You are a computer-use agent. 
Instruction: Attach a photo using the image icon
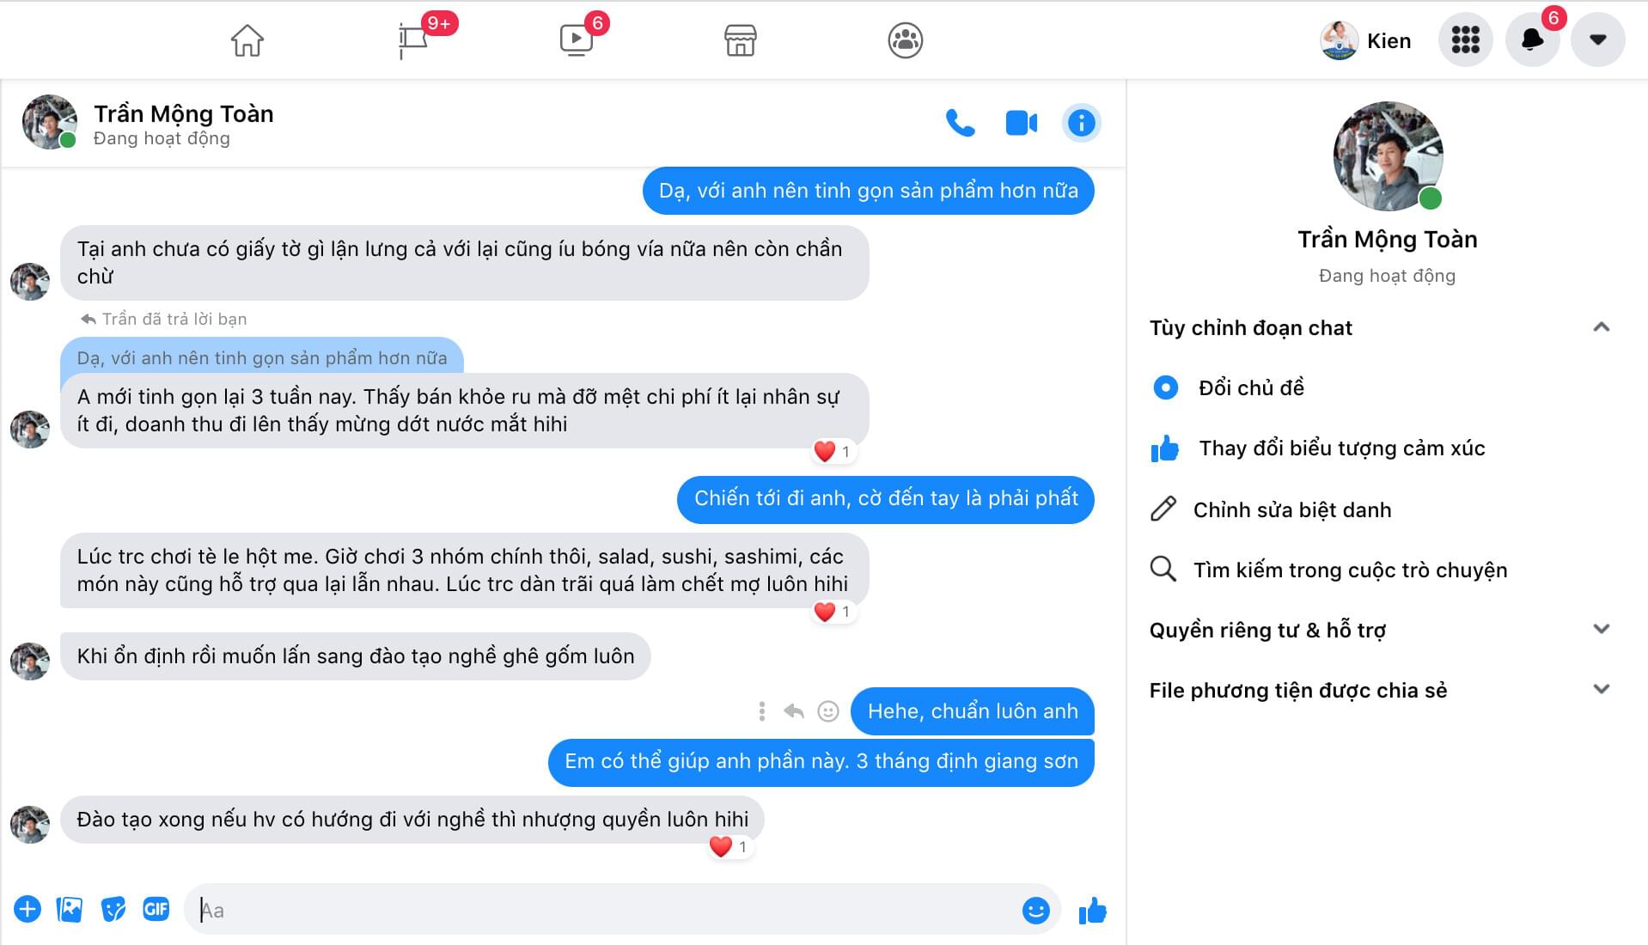(70, 909)
